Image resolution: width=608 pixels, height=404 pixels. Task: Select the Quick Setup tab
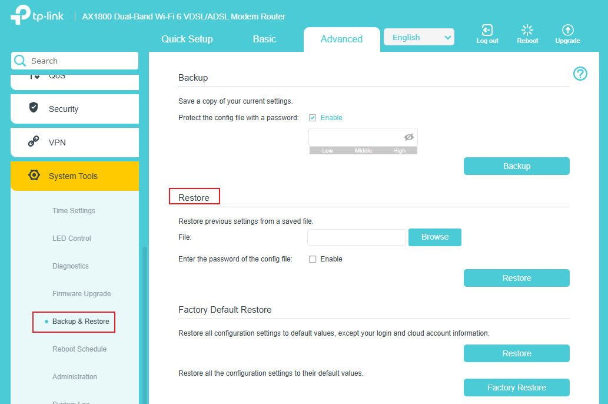point(187,39)
